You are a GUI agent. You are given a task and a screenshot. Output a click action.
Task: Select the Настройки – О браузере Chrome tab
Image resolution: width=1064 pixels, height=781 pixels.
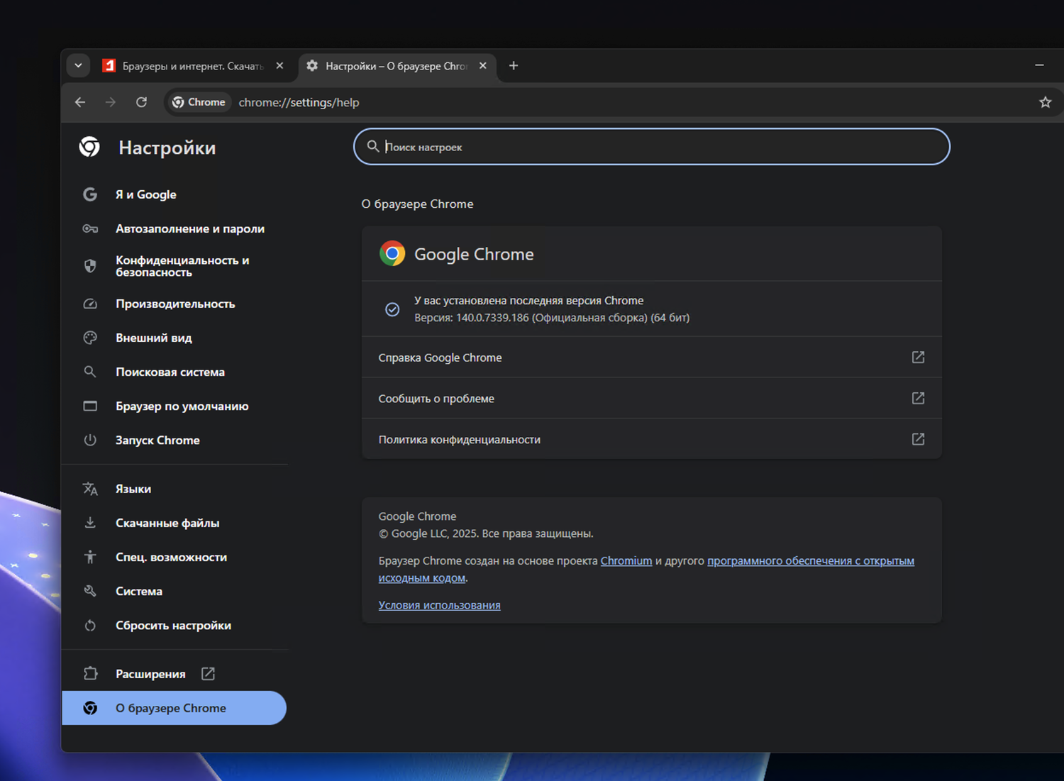click(x=397, y=66)
